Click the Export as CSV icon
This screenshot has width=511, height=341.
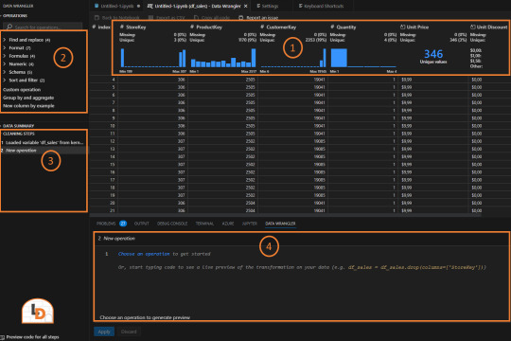point(150,18)
